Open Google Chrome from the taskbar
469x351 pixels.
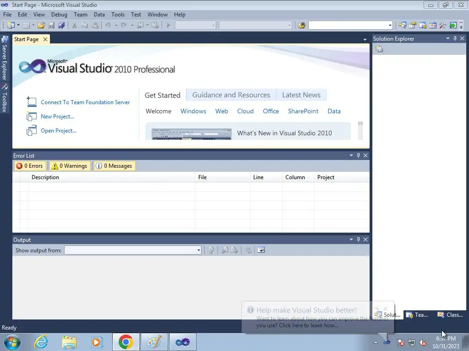pyautogui.click(x=125, y=342)
